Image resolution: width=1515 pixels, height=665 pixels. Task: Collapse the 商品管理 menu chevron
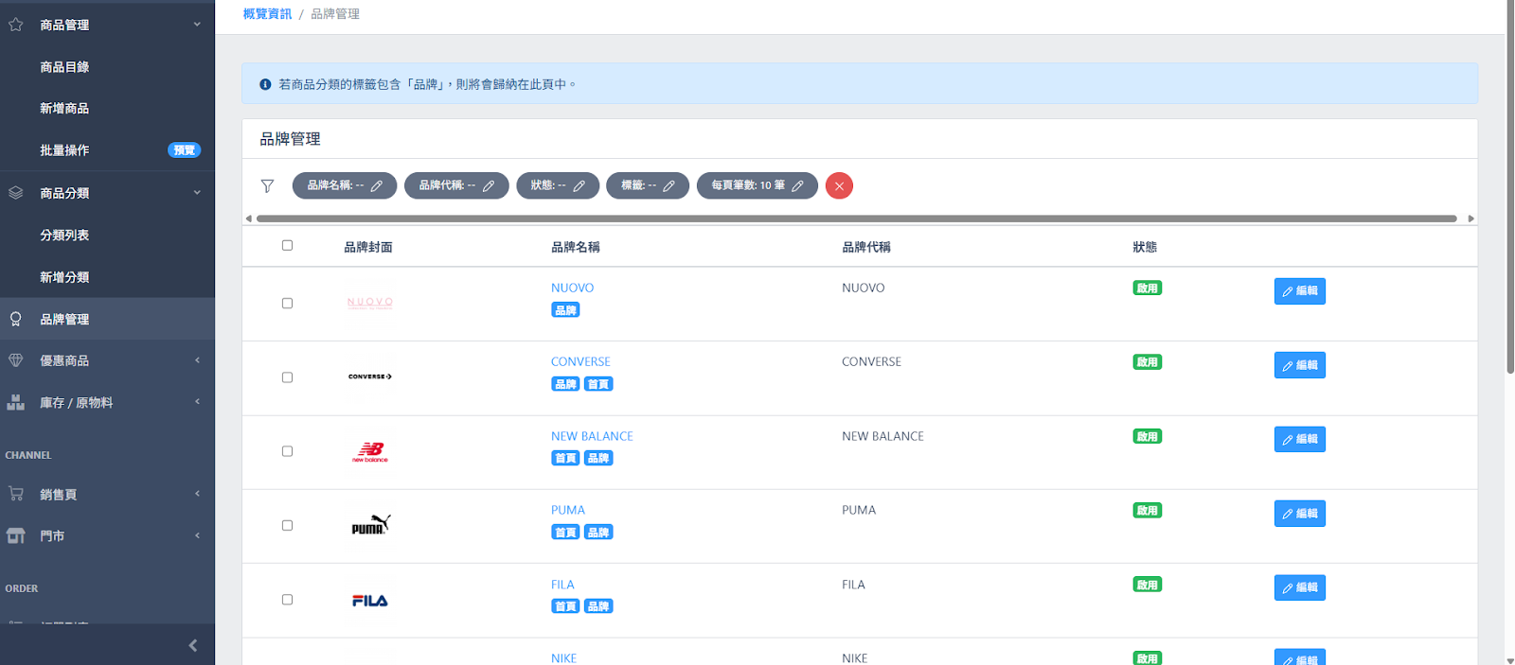click(197, 25)
